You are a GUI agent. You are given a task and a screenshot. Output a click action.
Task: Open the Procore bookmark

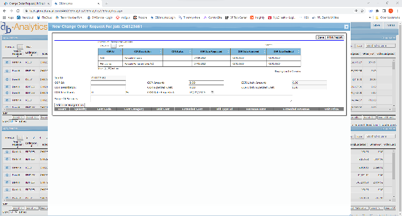click(140, 17)
